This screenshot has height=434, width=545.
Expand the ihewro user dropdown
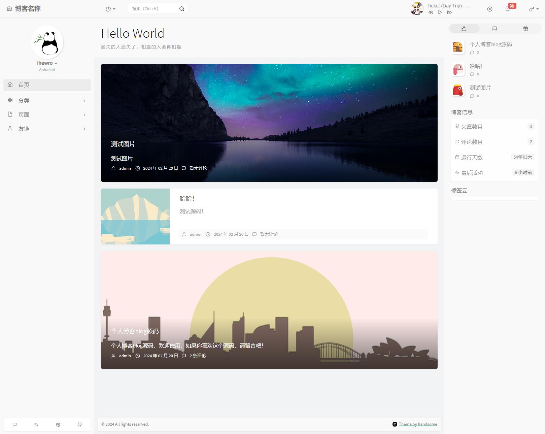point(47,63)
